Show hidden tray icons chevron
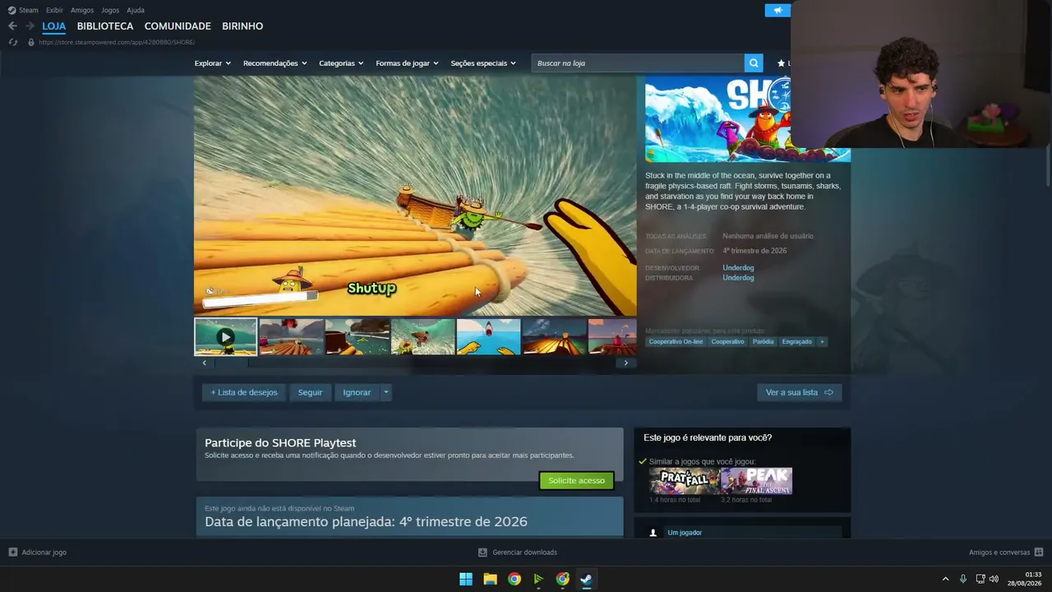This screenshot has width=1052, height=592. tap(945, 579)
